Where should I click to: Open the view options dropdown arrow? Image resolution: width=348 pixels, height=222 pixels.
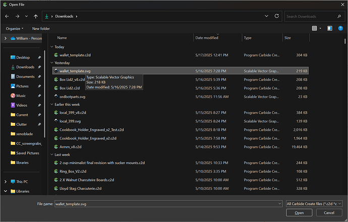(x=320, y=28)
